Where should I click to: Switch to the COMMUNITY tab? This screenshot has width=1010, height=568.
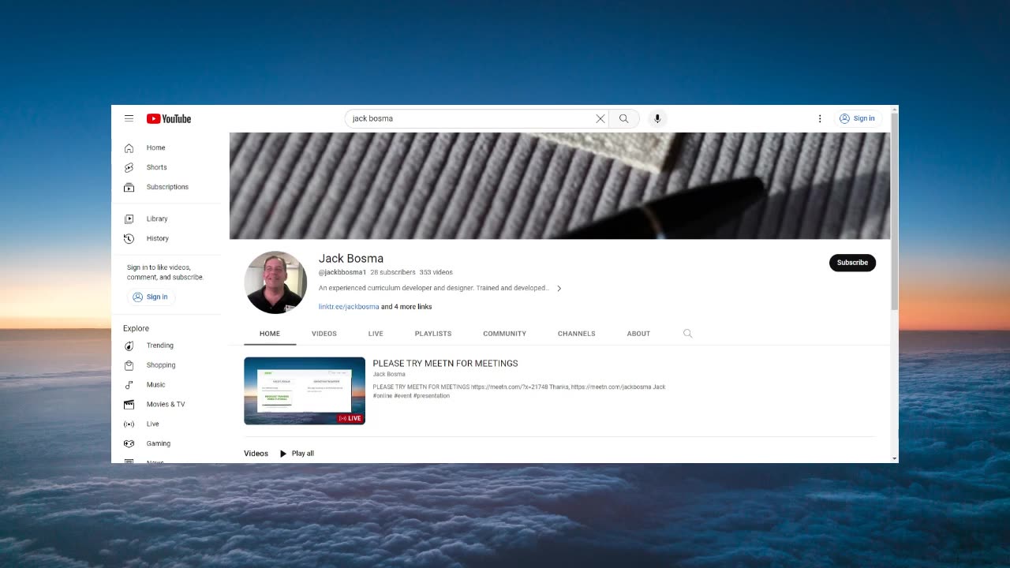coord(504,334)
